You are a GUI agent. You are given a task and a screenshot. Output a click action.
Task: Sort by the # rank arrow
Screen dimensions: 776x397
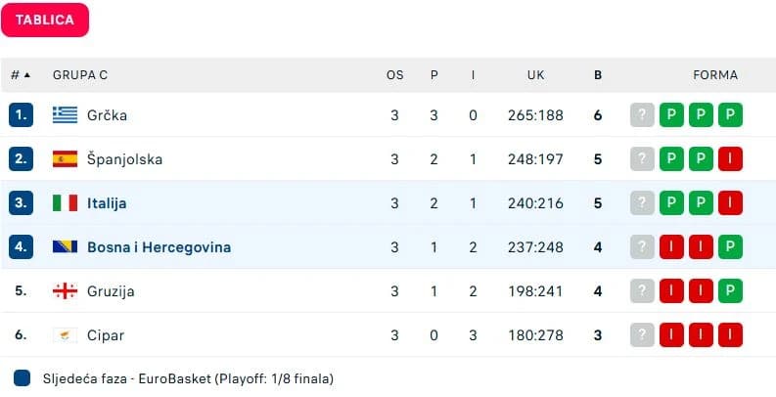click(x=27, y=75)
